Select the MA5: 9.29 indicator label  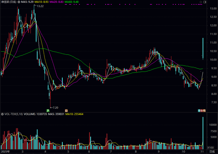[x=27, y=2]
